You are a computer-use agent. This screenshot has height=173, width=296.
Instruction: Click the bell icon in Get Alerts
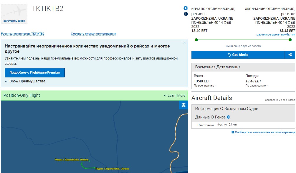[x=229, y=55]
